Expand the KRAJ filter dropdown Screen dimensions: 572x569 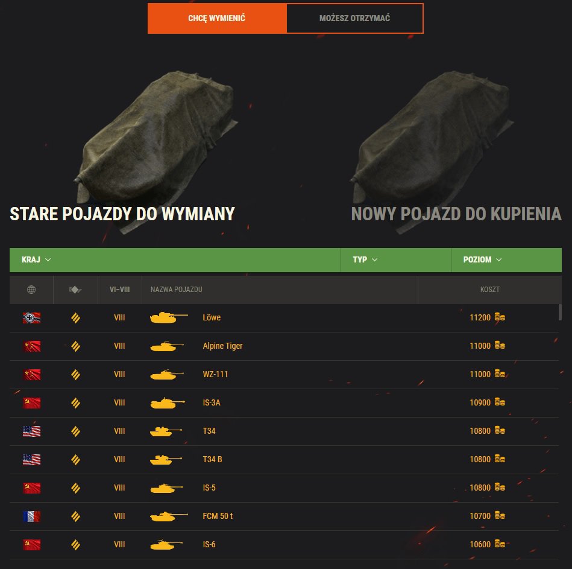tap(36, 259)
